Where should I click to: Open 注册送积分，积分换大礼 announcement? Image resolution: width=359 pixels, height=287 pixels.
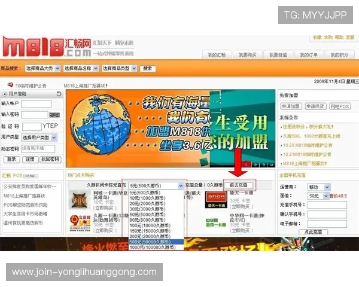click(308, 127)
